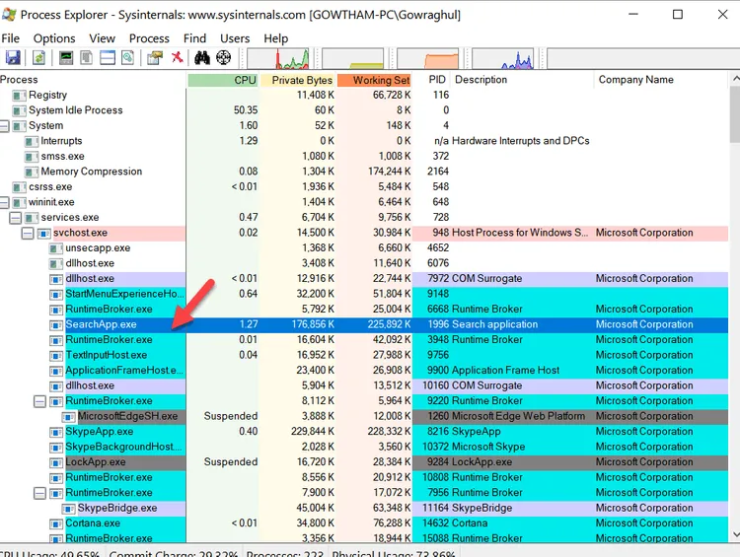Select the SearchApp.exe process
740x557 pixels.
pos(364,324)
